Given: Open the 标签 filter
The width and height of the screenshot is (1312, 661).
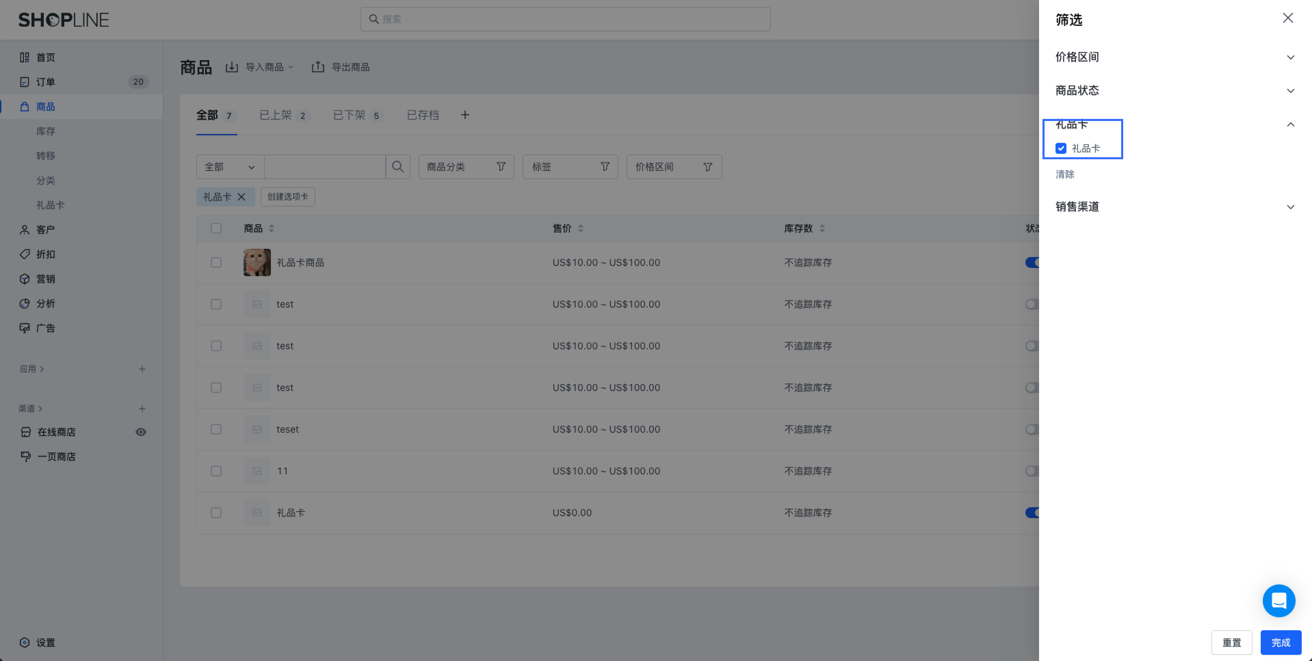Looking at the screenshot, I should tap(570, 167).
